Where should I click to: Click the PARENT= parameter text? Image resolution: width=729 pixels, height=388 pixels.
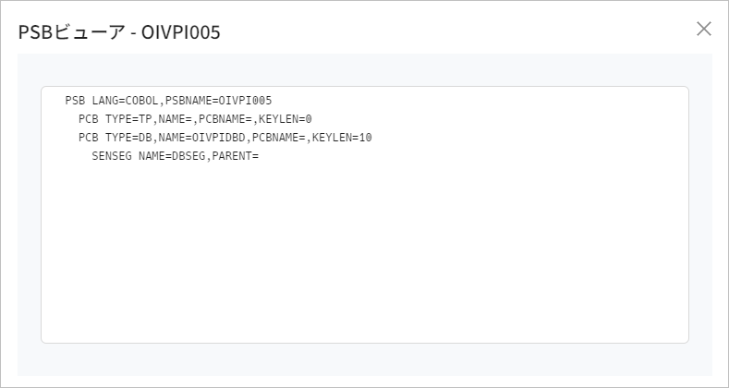pyautogui.click(x=235, y=156)
